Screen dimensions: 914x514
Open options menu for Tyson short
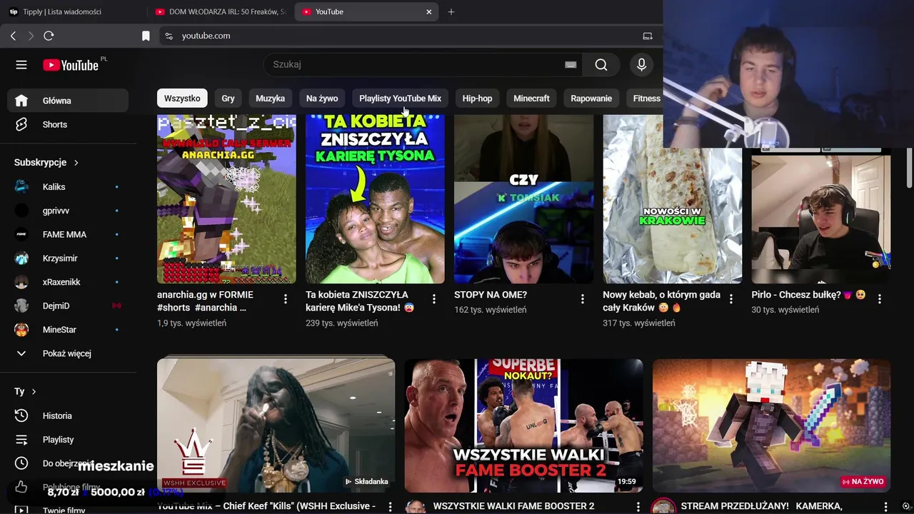pos(434,299)
